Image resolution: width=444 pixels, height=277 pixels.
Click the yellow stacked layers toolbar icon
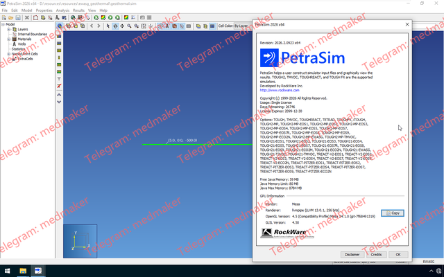pyautogui.click(x=43, y=17)
